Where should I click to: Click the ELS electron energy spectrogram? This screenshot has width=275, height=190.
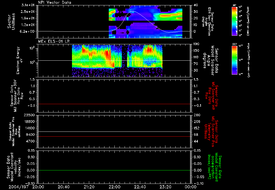(117, 61)
